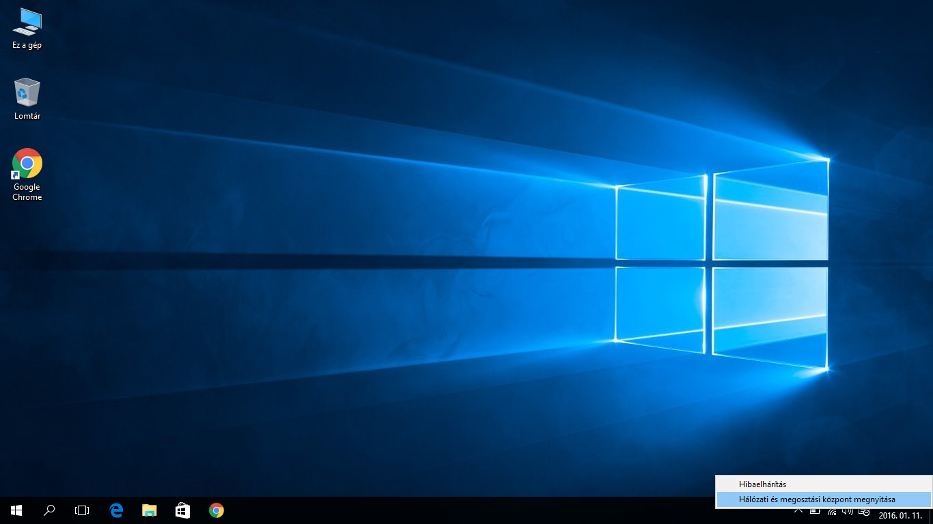This screenshot has width=933, height=524.
Task: Click the Show desktop strip at taskbar end
Action: click(930, 510)
